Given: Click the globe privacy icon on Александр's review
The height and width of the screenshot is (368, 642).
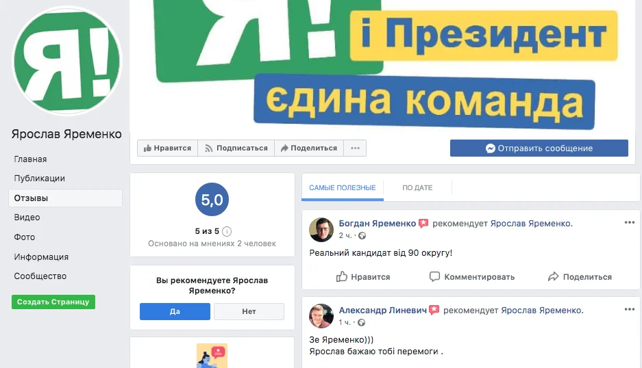Looking at the screenshot, I should tap(361, 323).
